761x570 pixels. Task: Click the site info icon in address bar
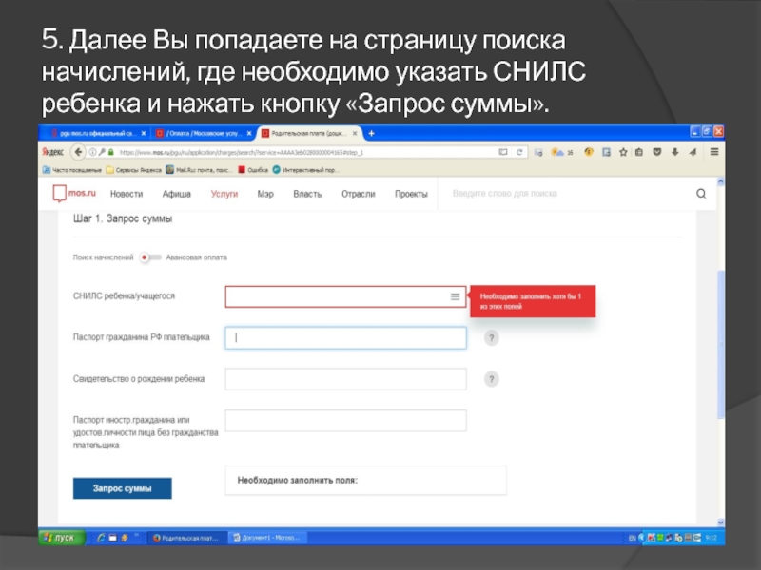pyautogui.click(x=92, y=152)
